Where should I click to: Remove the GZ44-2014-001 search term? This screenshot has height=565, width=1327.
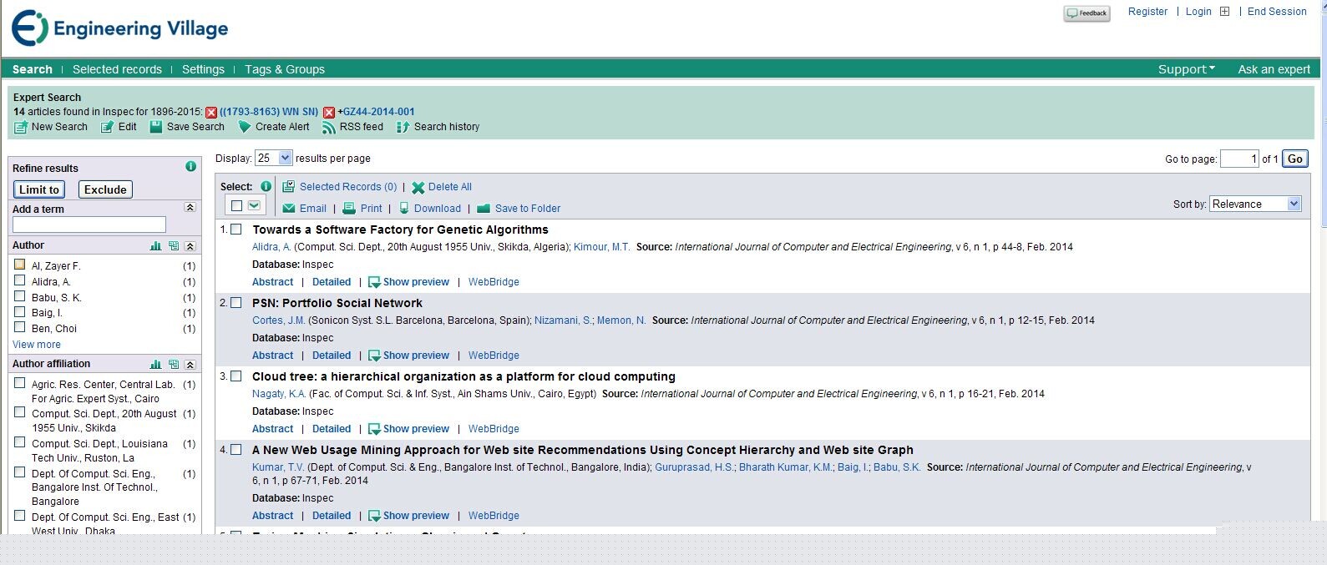329,112
